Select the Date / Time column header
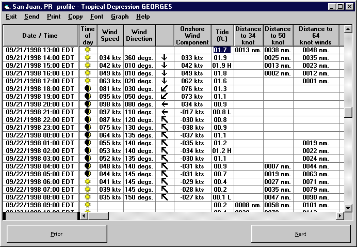 tap(40, 36)
